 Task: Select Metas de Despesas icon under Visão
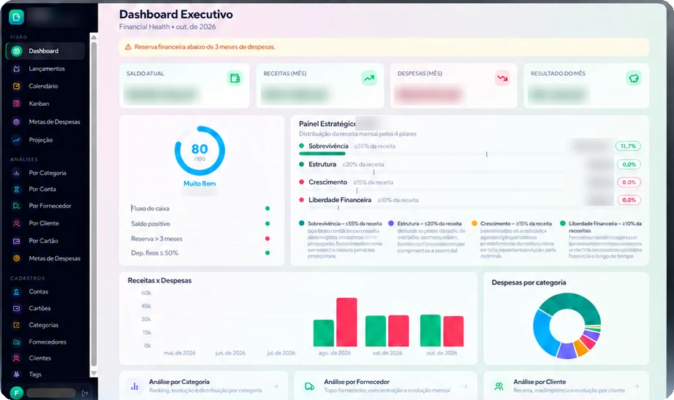click(16, 122)
